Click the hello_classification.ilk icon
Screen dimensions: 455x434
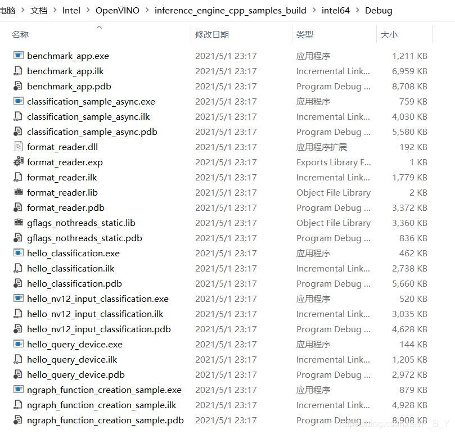(x=19, y=268)
